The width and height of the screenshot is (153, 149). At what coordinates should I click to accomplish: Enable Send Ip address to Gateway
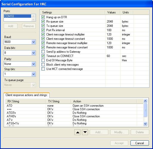(43, 52)
